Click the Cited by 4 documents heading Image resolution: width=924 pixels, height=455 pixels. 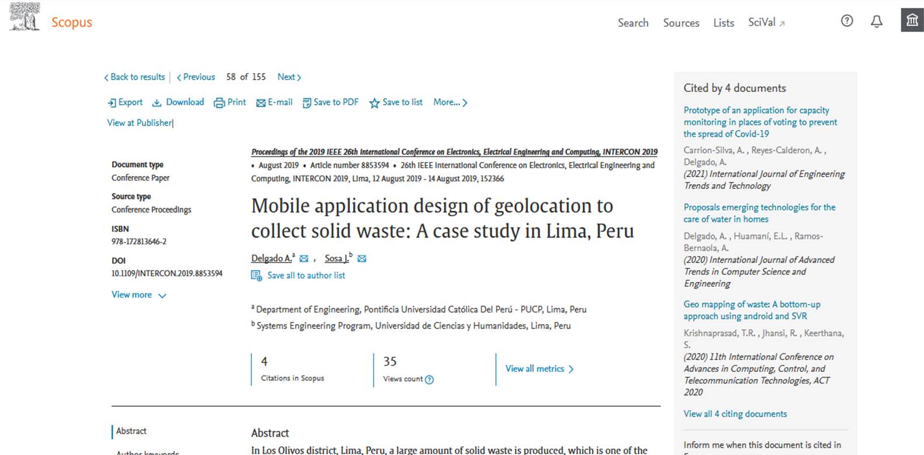click(735, 88)
